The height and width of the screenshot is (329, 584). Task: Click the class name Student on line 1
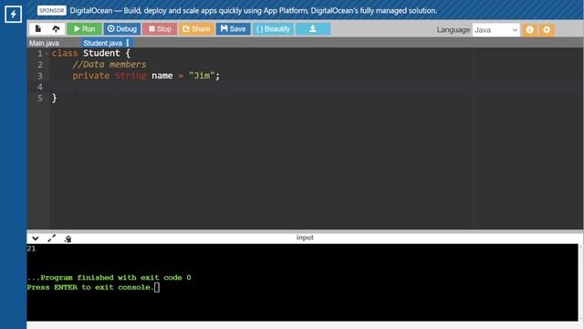101,53
